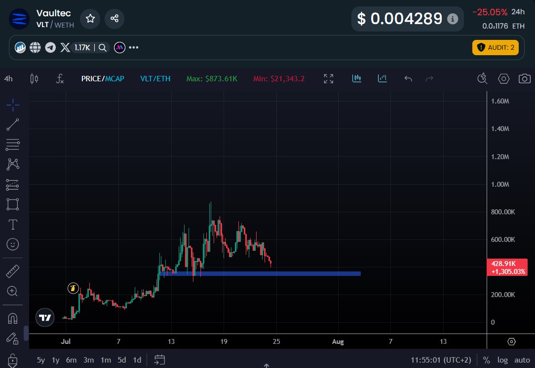Toggle the lock all drawings icon

tap(13, 360)
